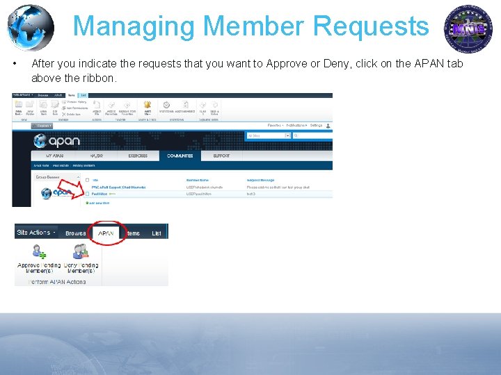This screenshot has width=501, height=375.
Task: Choose Delete Item in upper ribbon
Action: pos(71,114)
